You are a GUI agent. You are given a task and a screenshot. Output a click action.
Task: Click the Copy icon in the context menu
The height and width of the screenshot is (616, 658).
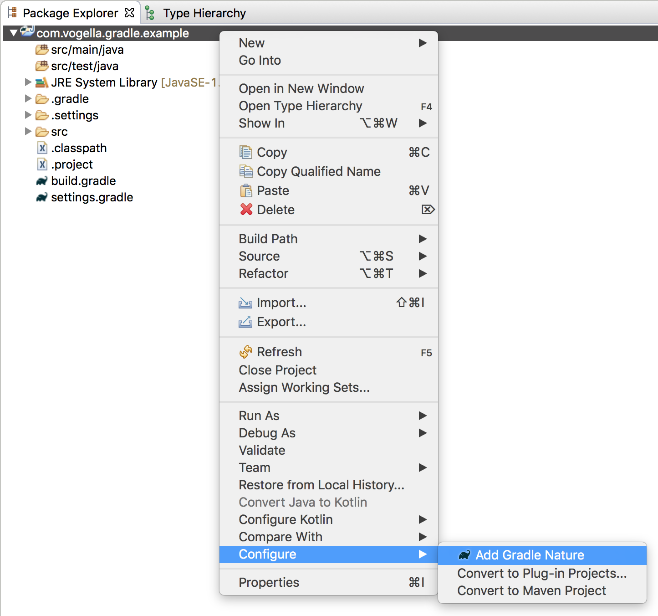tap(246, 152)
